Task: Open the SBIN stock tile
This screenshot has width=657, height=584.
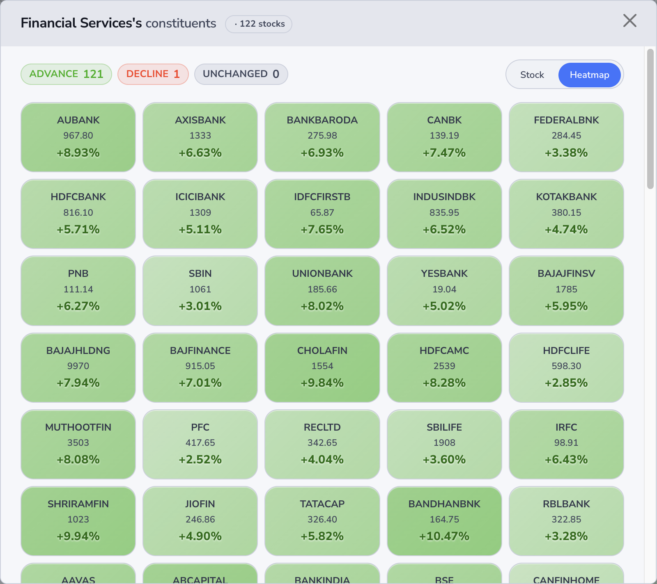Action: tap(200, 290)
